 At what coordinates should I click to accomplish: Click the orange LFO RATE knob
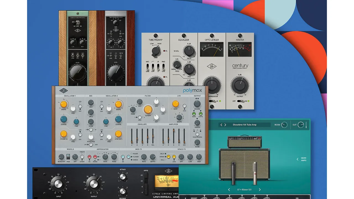click(x=175, y=104)
